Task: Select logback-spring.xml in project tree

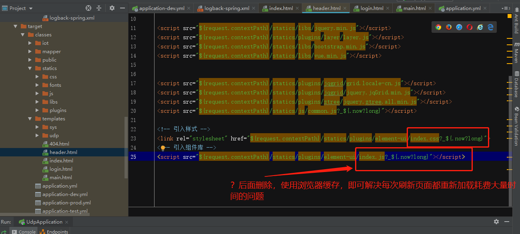Action: 72,18
